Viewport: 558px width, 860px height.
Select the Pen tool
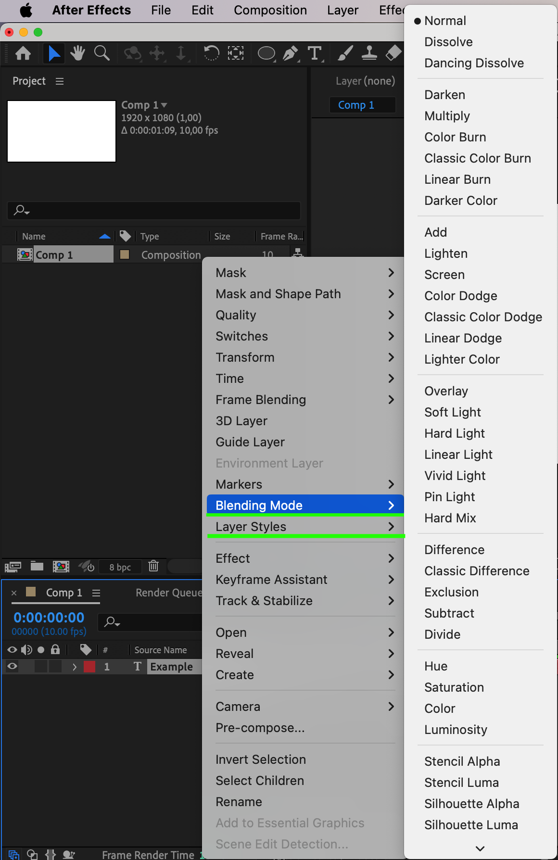pos(290,53)
